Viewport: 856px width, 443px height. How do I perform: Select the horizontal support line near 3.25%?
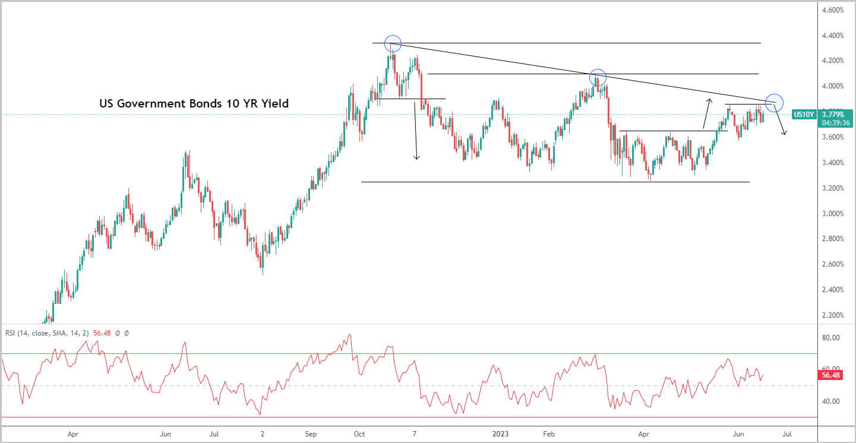coord(555,182)
